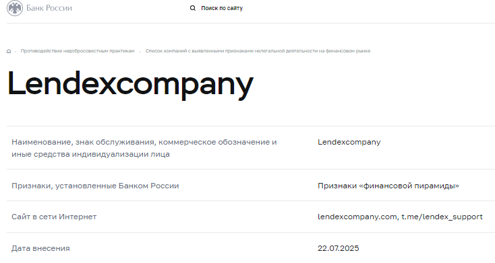Open the "Противодействие недобросовестным практикам" breadcrumb
Image resolution: width=495 pixels, height=263 pixels.
[78, 51]
